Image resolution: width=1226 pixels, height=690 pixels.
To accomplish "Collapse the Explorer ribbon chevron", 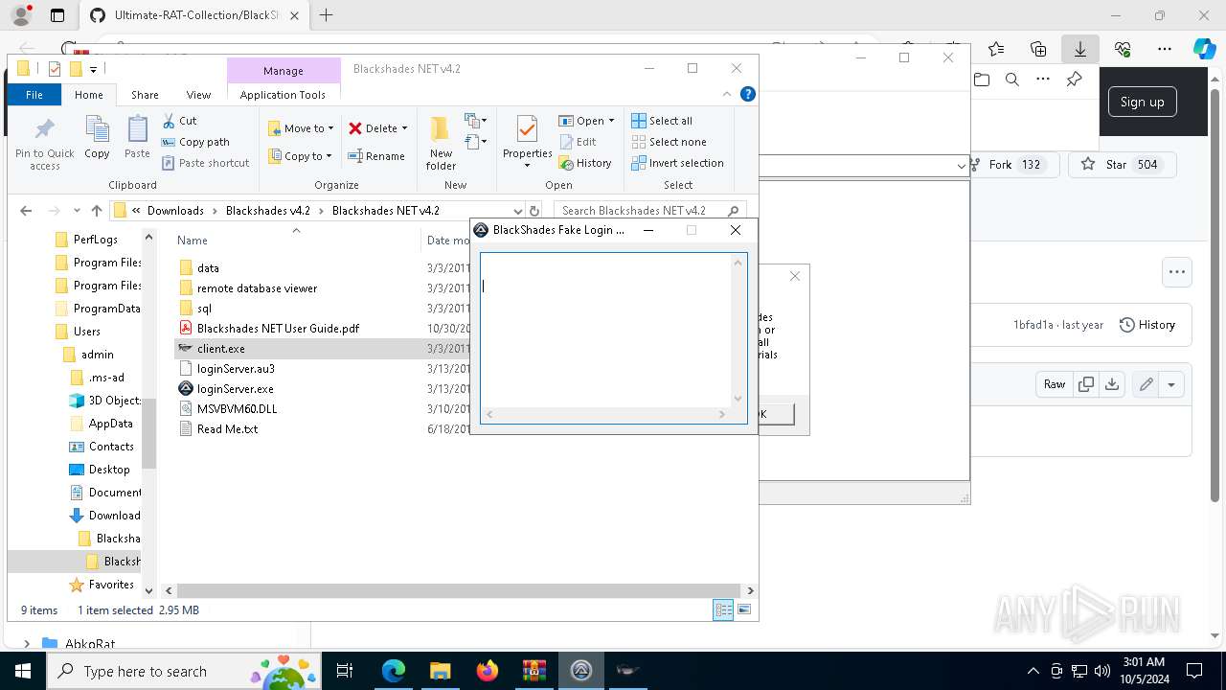I will point(727,94).
